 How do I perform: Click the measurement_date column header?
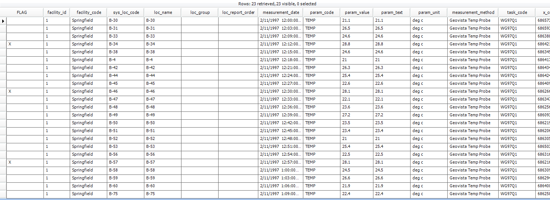(280, 12)
